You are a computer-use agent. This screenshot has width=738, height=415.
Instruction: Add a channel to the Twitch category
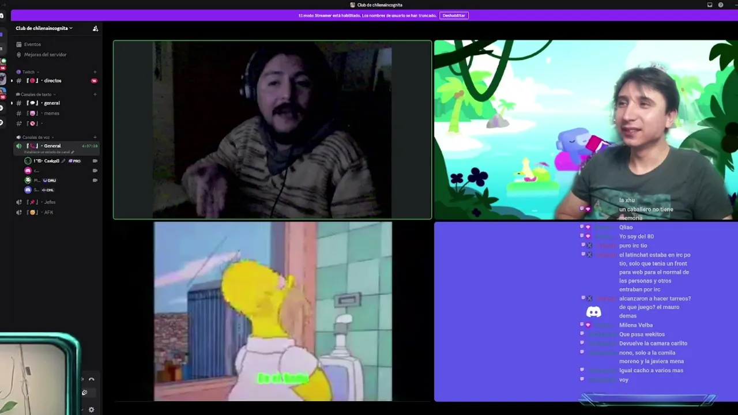(x=95, y=72)
